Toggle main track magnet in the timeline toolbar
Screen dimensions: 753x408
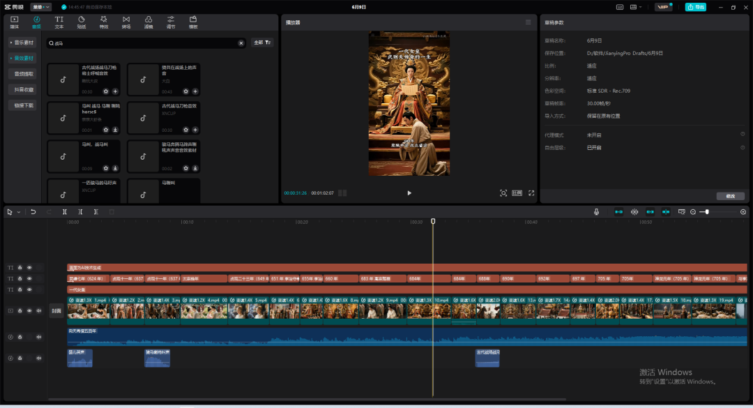[619, 212]
